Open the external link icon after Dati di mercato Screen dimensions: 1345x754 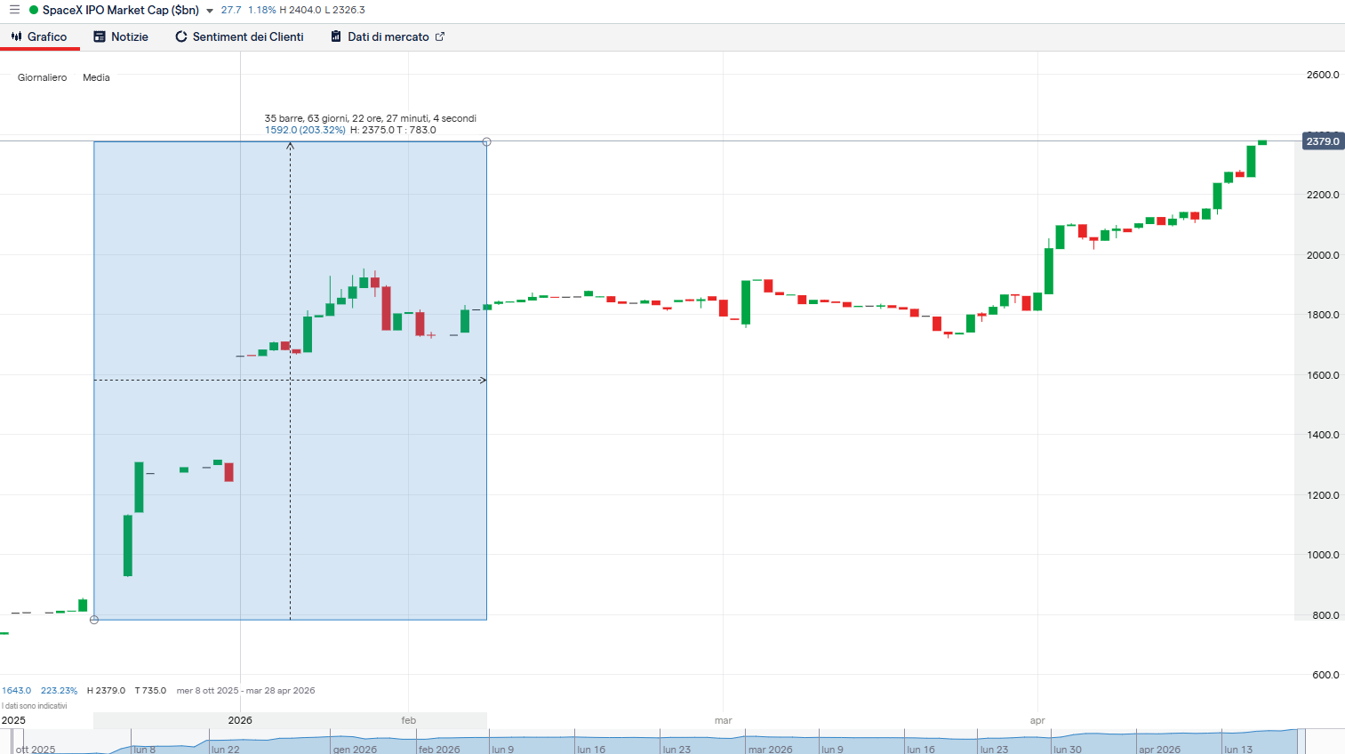click(439, 36)
